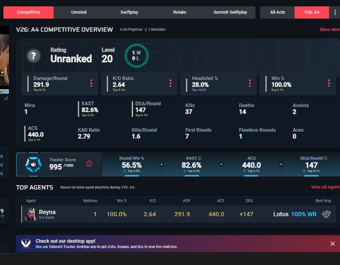Viewport: 340px width, 265px height.
Task: Click the KAST info icon in score bar
Action: pyautogui.click(x=200, y=158)
